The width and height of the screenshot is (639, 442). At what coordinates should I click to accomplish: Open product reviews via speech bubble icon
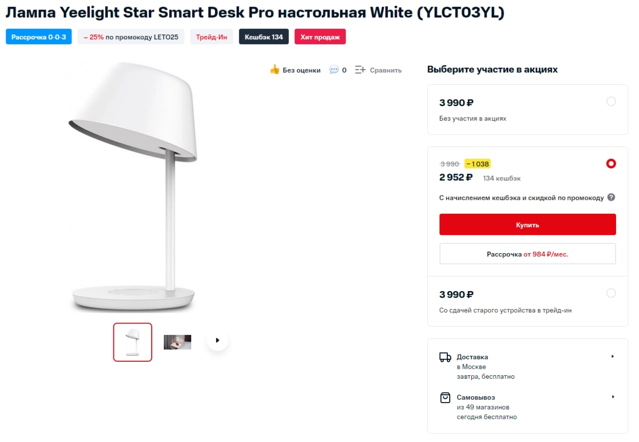tap(330, 70)
